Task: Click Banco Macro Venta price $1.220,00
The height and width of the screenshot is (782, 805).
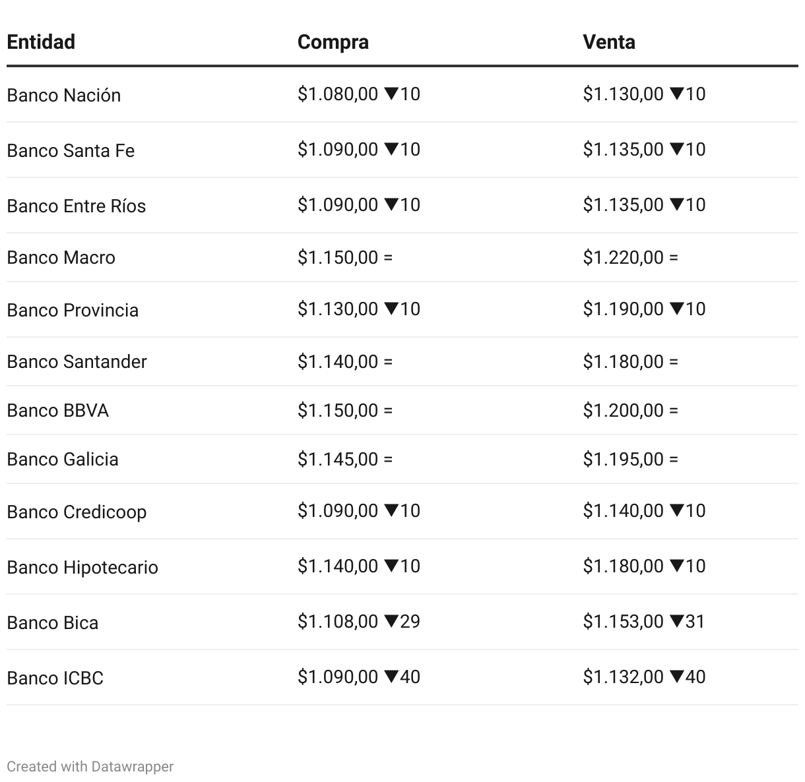Action: (623, 257)
